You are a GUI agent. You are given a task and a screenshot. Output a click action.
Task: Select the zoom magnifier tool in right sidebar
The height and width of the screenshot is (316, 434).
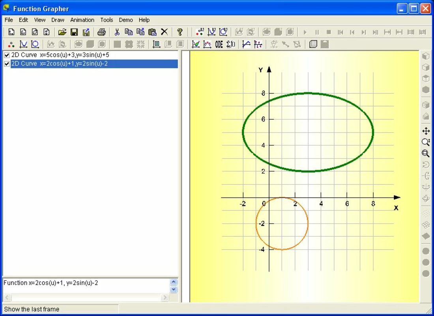coord(426,142)
